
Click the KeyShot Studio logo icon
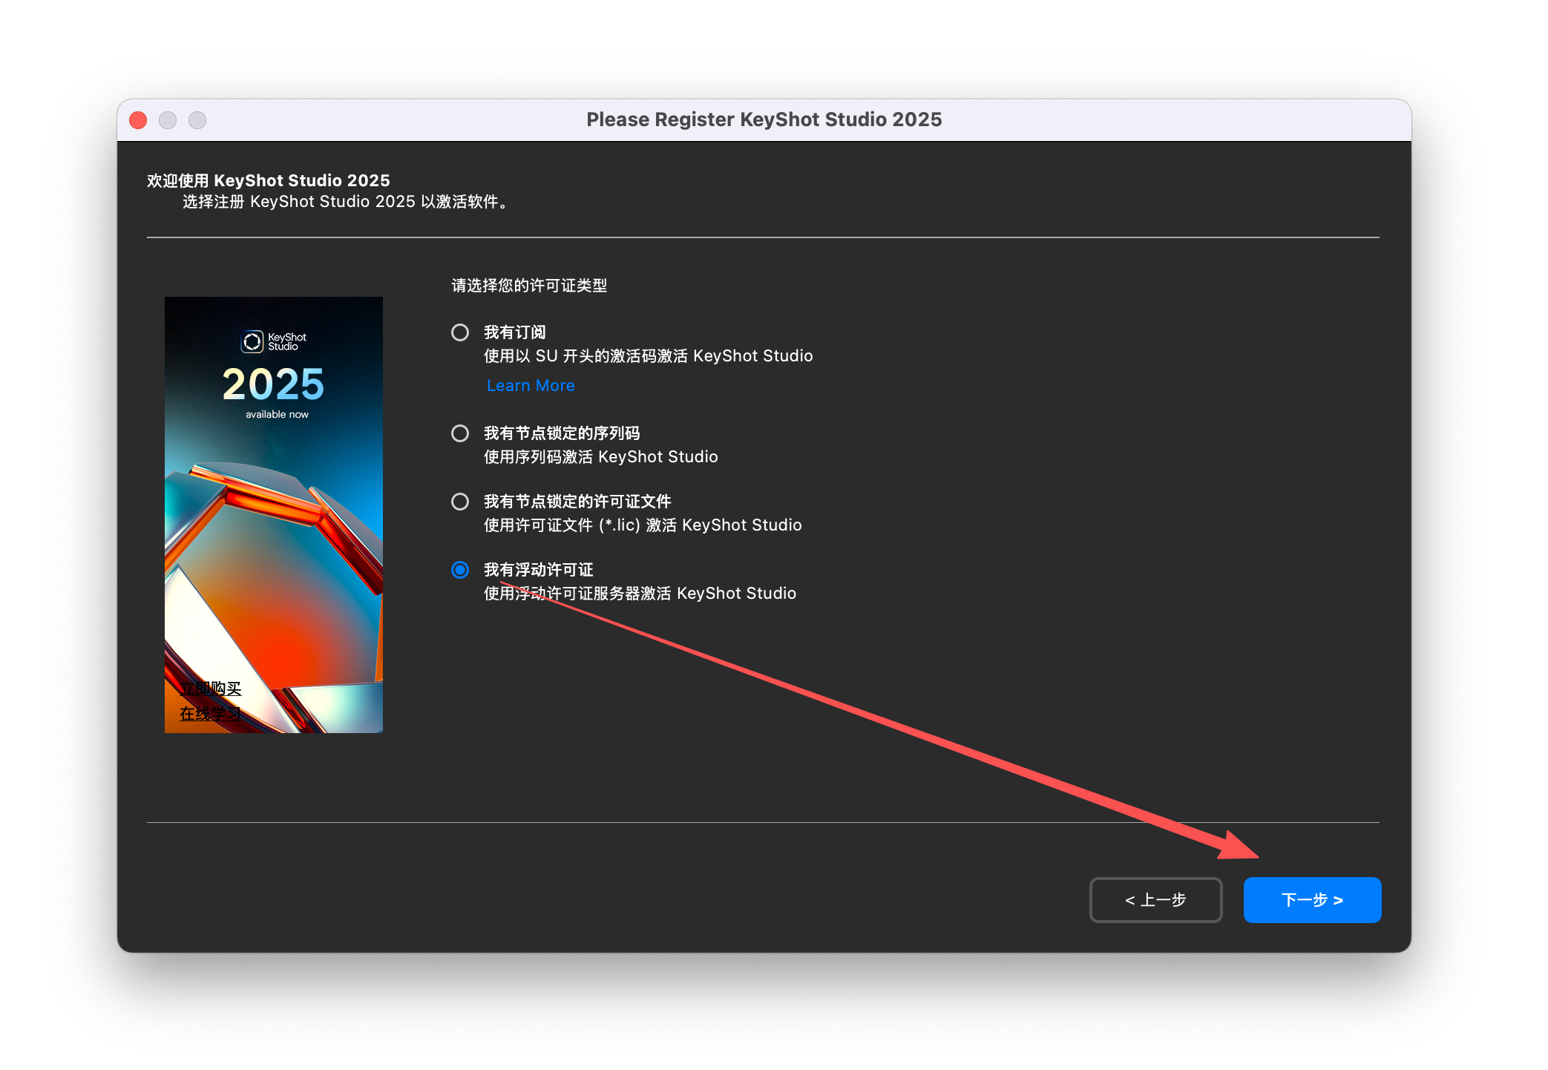(252, 341)
